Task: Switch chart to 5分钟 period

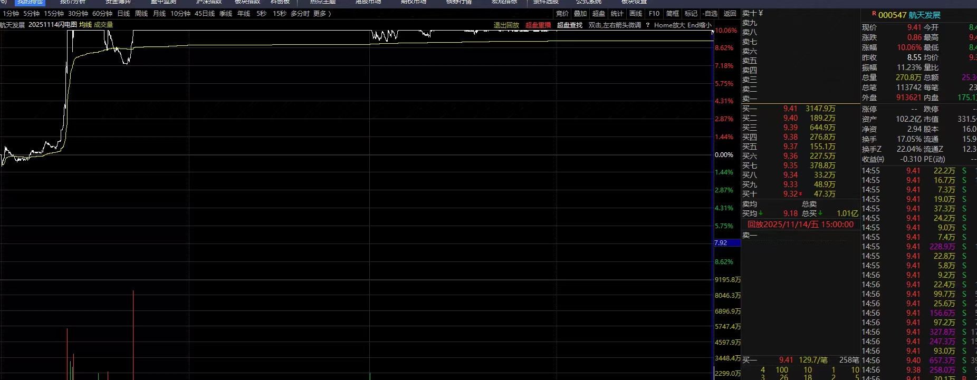Action: 32,14
